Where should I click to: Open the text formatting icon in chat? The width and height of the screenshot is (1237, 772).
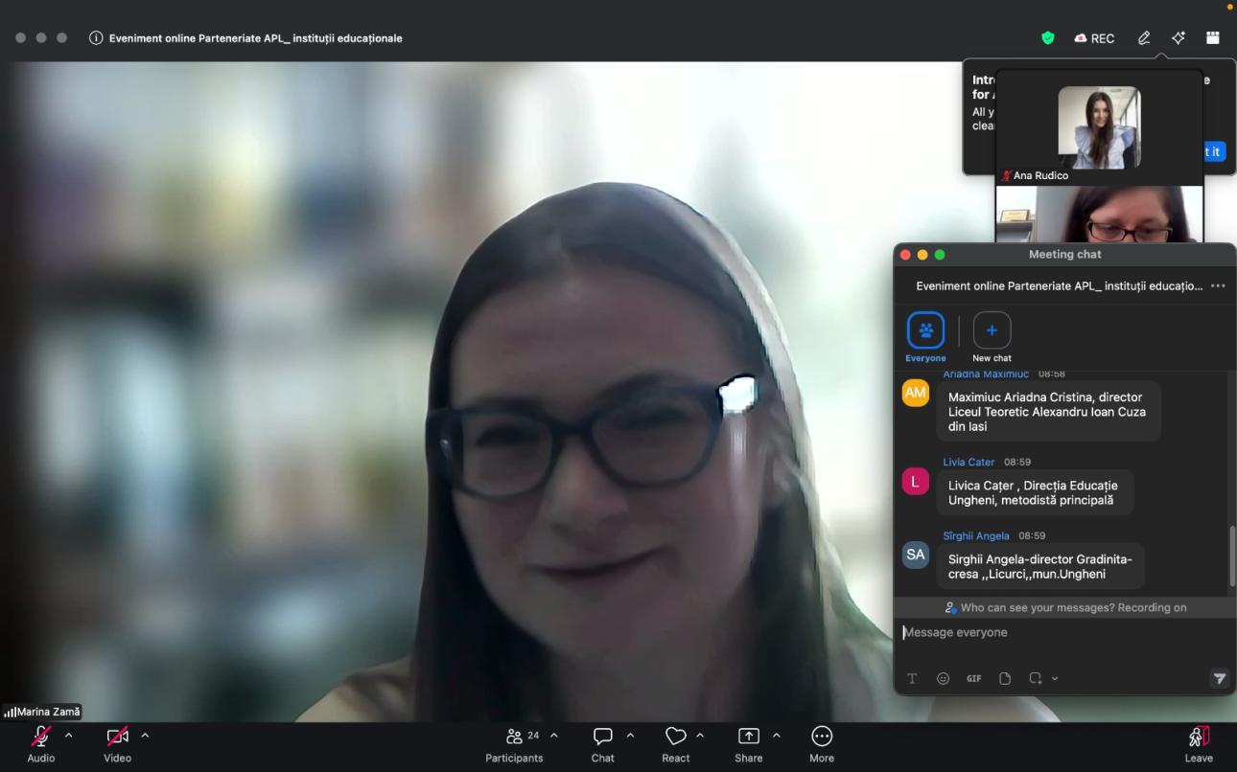[912, 678]
